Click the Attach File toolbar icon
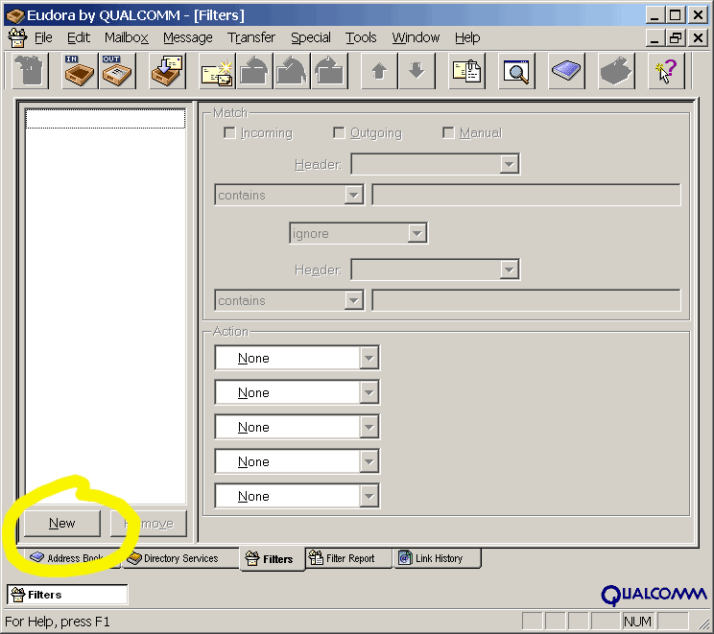 coord(466,71)
